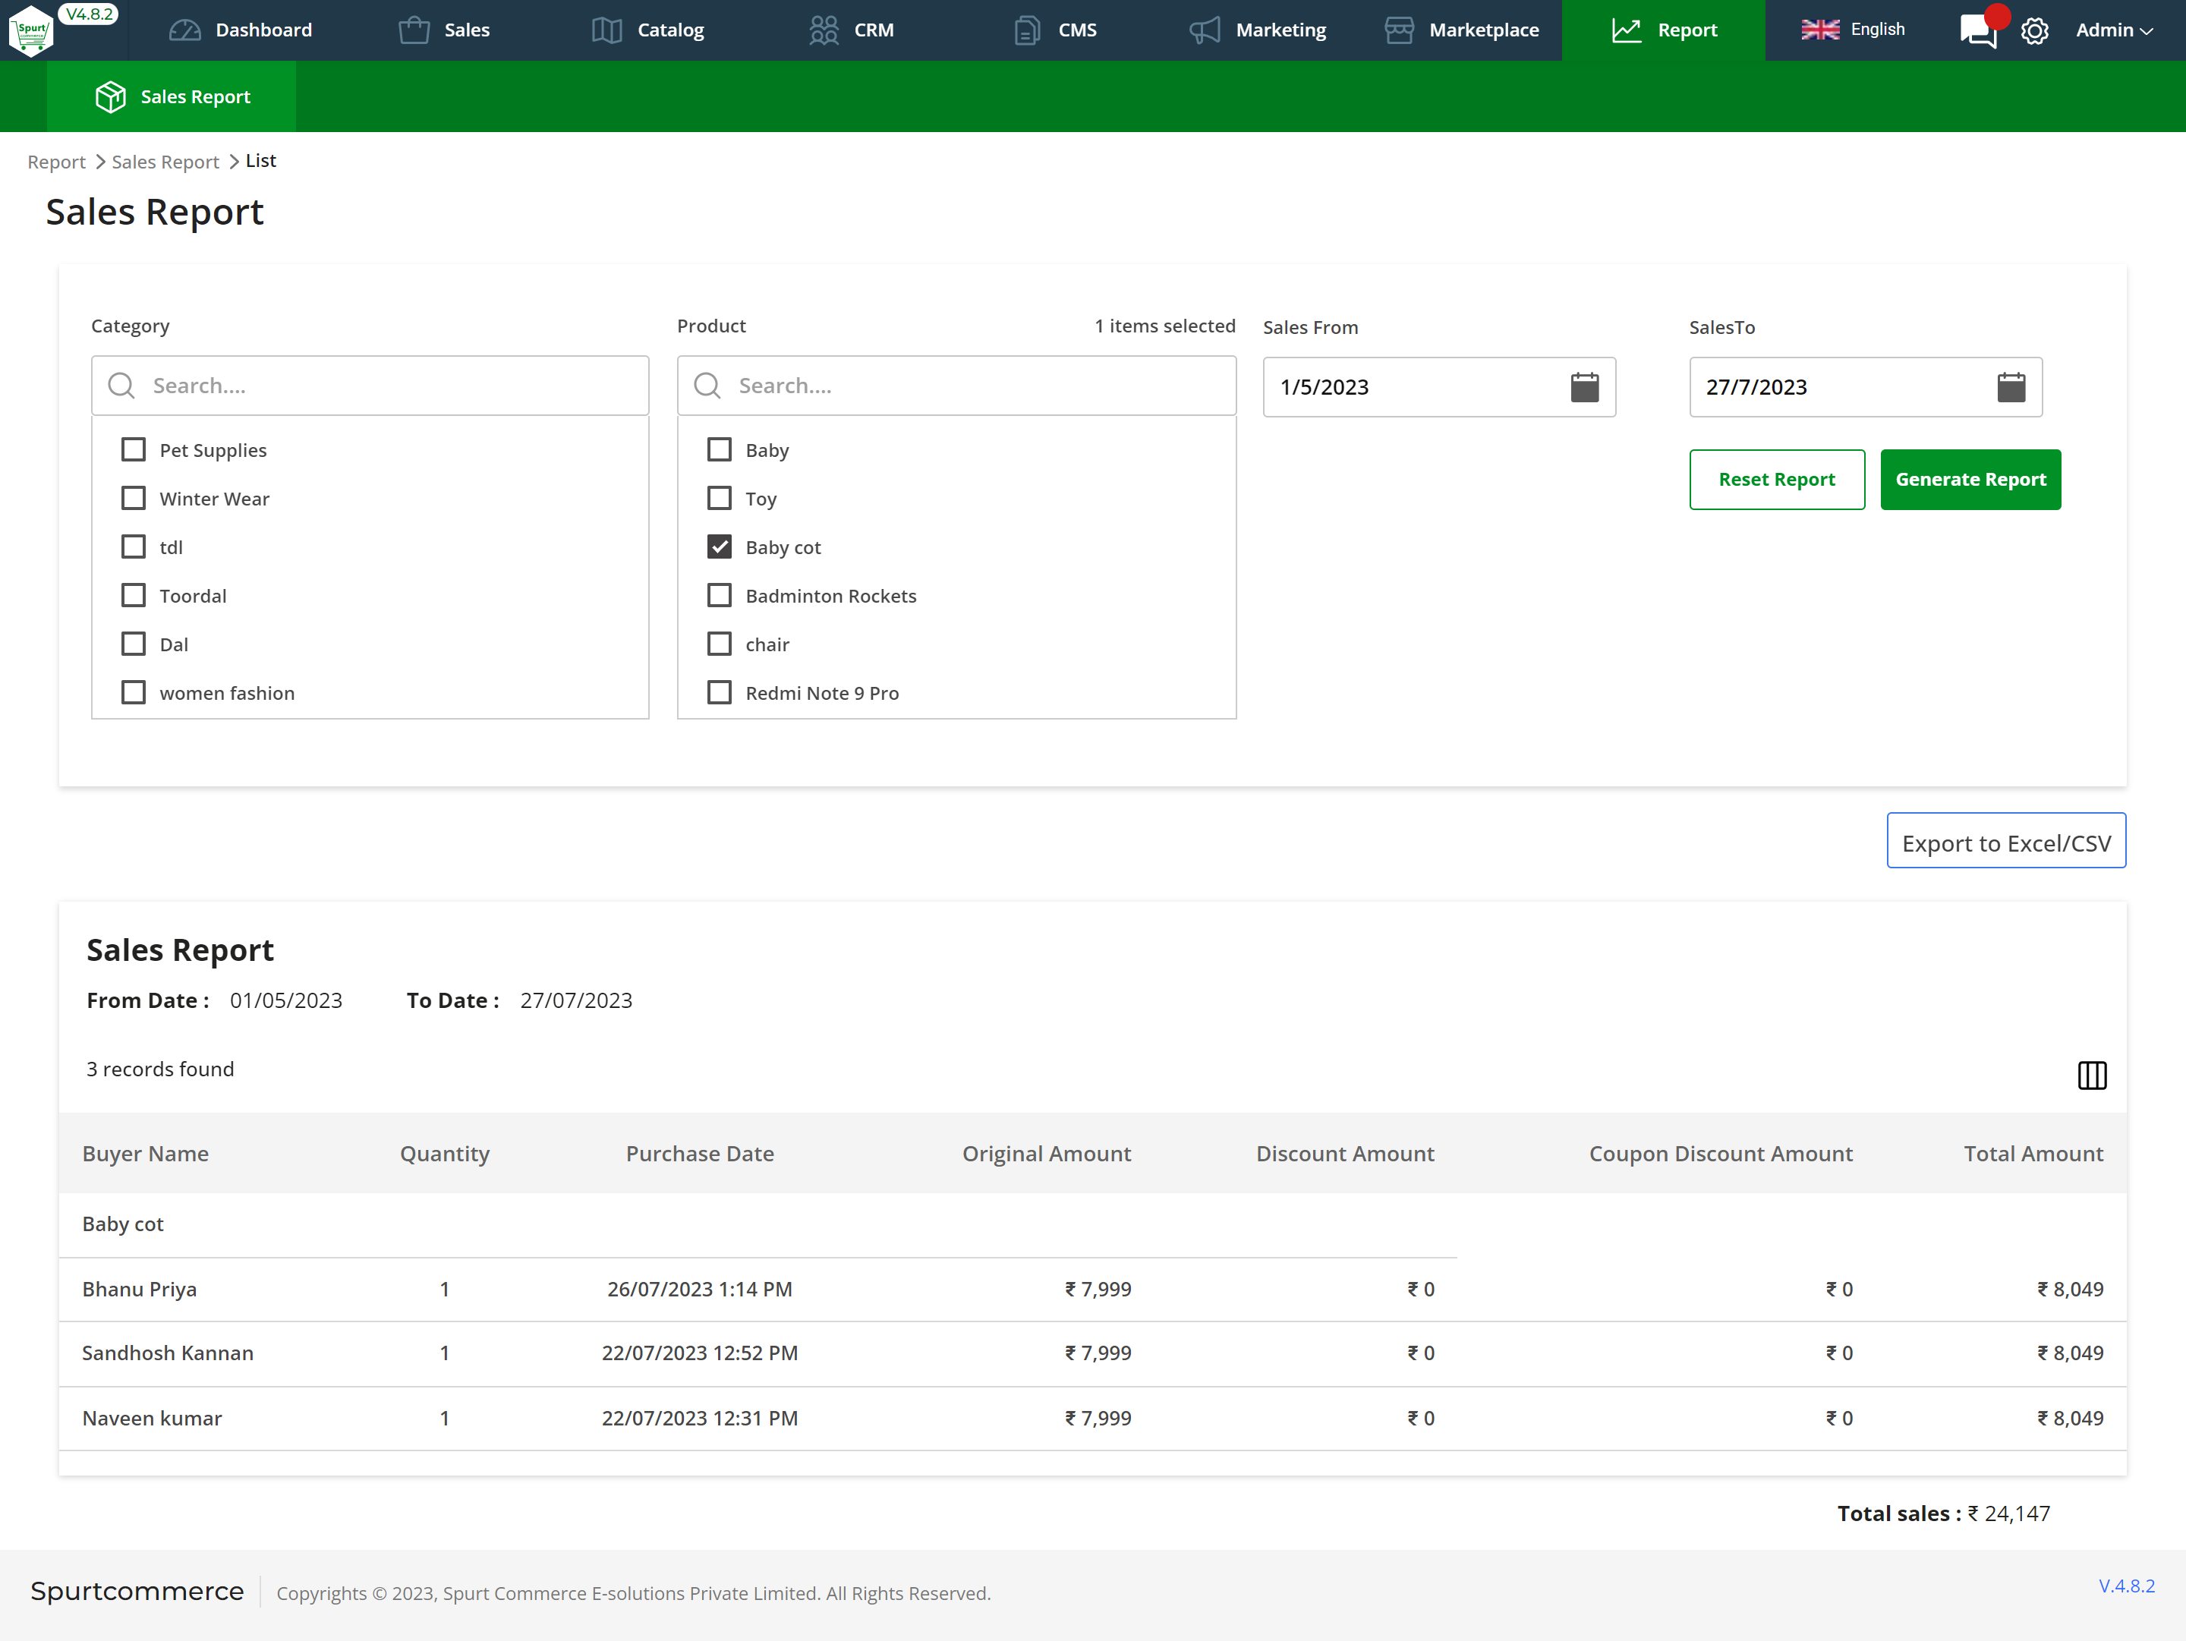Expand the Admin user dropdown
The image size is (2186, 1641).
(x=2114, y=30)
